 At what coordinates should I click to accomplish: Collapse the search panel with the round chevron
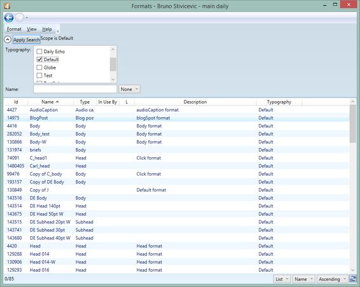[x=8, y=39]
